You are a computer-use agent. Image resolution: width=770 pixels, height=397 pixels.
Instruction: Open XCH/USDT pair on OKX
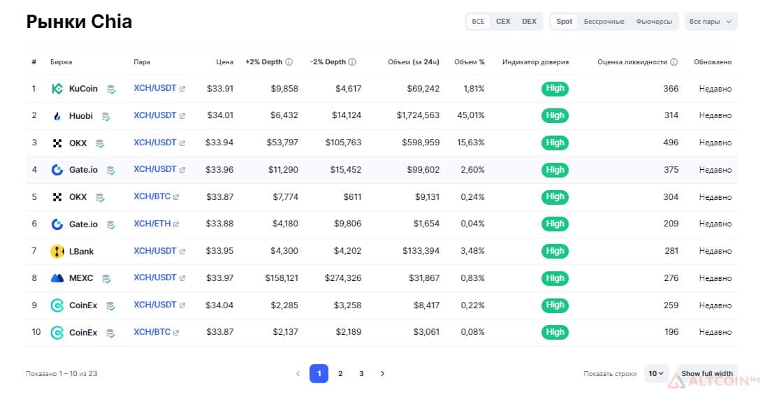(x=154, y=143)
